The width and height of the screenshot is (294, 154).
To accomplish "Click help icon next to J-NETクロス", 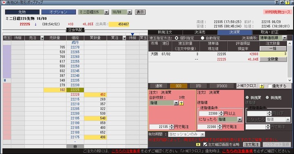I will pos(262,86).
